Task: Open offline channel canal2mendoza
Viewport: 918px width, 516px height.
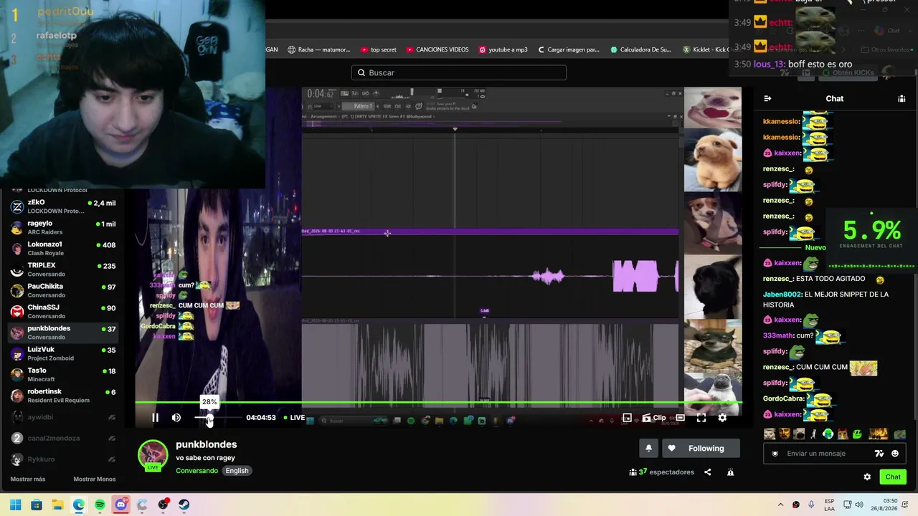Action: 62,438
